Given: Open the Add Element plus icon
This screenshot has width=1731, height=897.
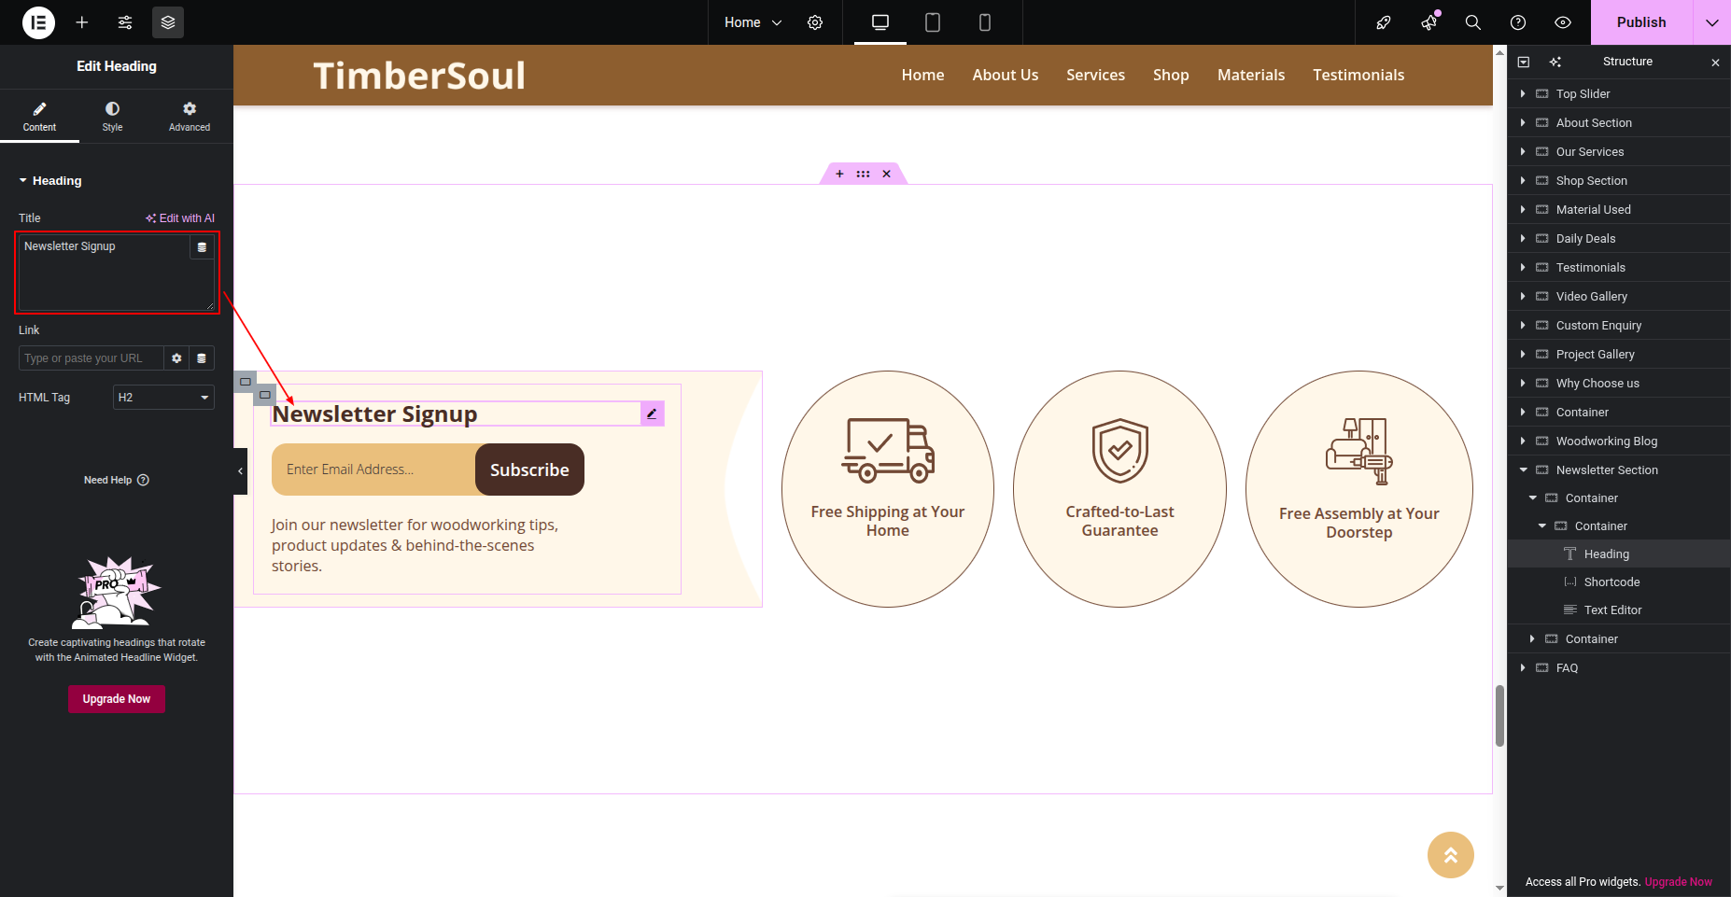Looking at the screenshot, I should coord(82,22).
